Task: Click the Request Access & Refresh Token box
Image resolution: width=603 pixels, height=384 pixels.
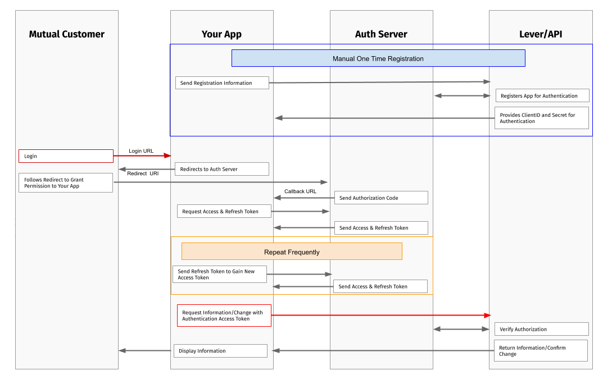Action: point(224,211)
